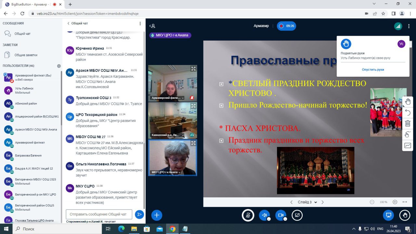This screenshot has width=416, height=234.
Task: Click Опустить руки to lower hands
Action: [x=373, y=70]
